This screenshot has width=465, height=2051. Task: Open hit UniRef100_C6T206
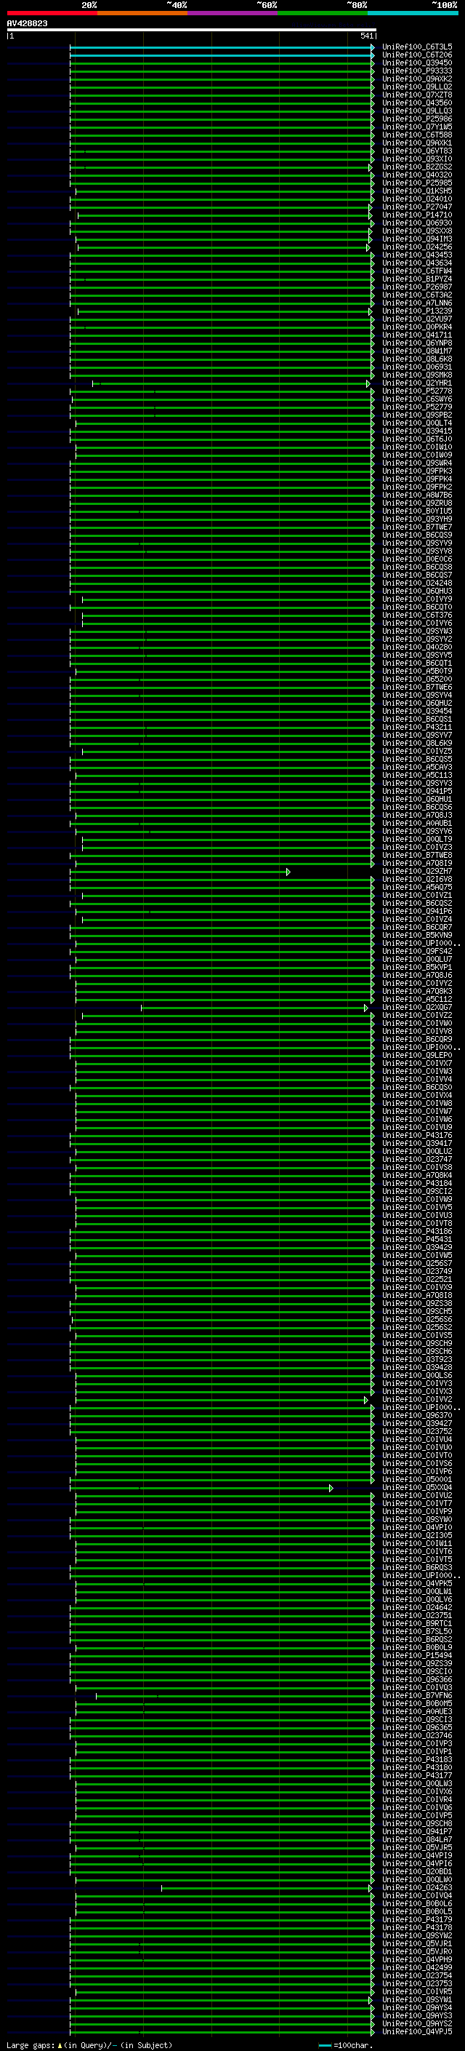point(417,55)
